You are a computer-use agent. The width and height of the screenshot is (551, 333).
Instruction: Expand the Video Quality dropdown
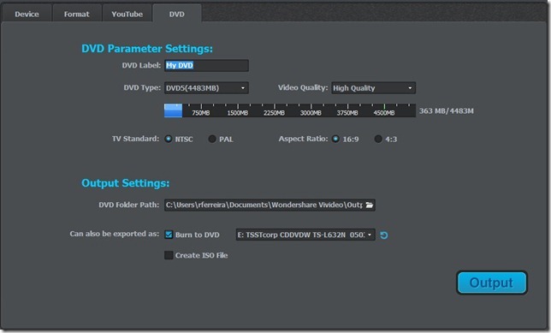[x=373, y=88]
